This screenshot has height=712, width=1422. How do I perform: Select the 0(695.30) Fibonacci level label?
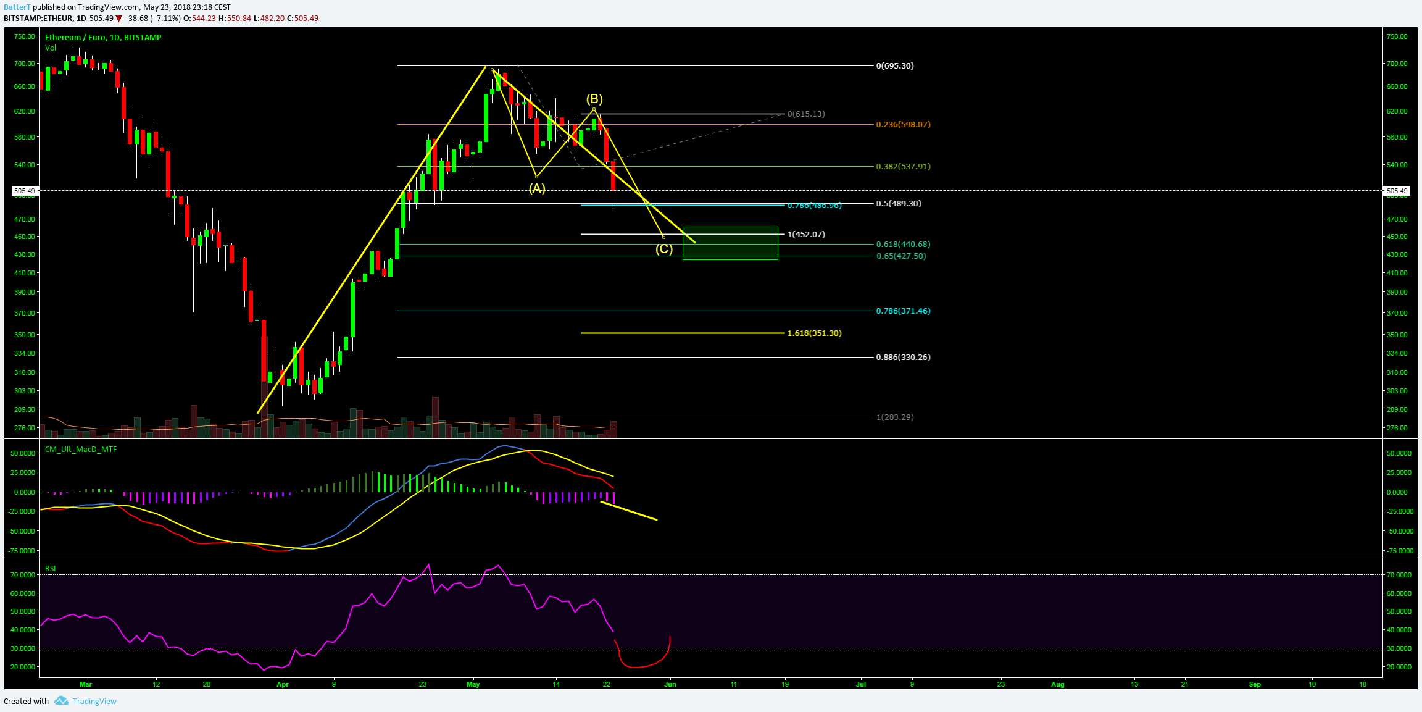[x=895, y=65]
